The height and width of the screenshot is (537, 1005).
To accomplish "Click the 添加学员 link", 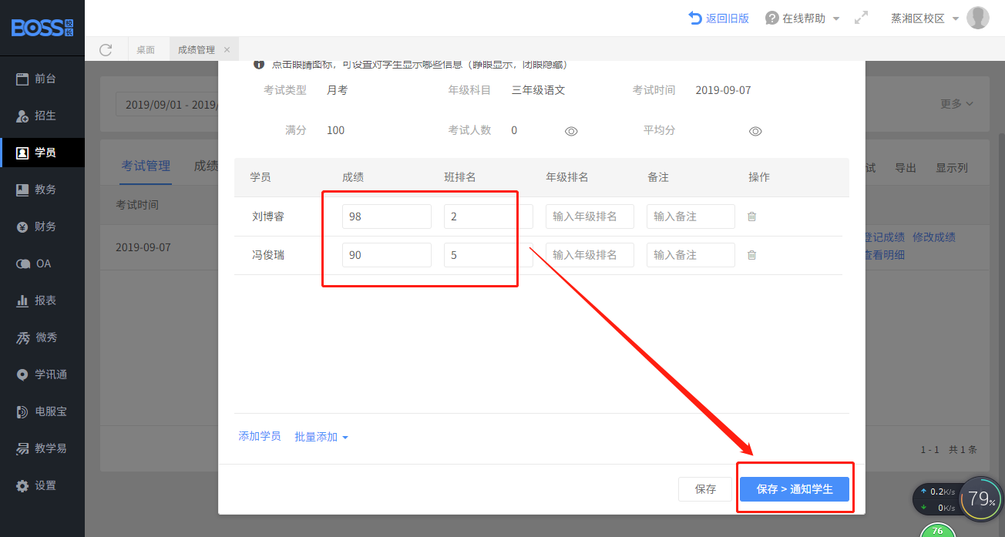I will pyautogui.click(x=260, y=436).
